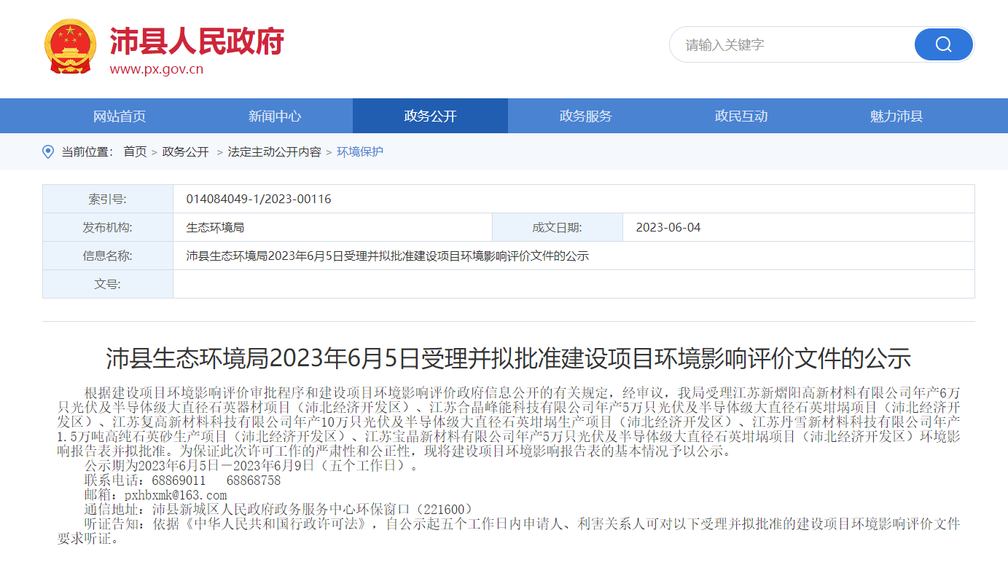Focus the keyword search input field

click(x=792, y=44)
